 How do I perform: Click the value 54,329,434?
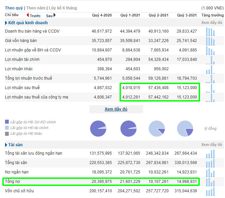(x=158, y=60)
